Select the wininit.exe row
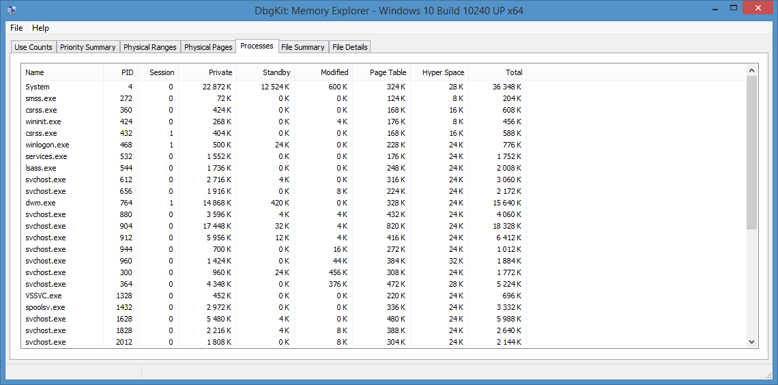Viewport: 778px width, 385px height. 274,122
